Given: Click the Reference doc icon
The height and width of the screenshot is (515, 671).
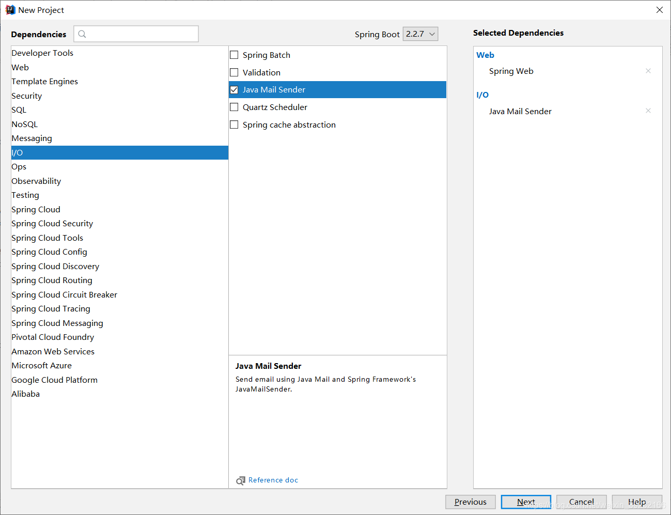Looking at the screenshot, I should [x=241, y=480].
